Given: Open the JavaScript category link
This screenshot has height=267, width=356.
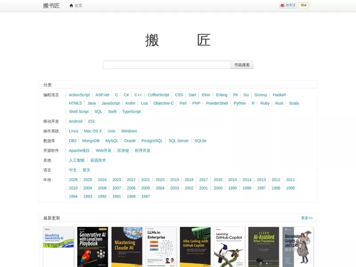Looking at the screenshot, I should click(x=110, y=103).
